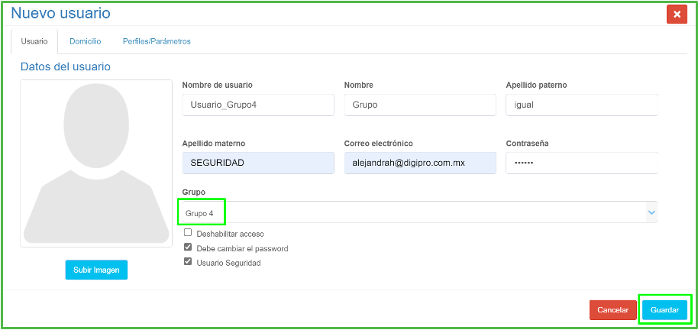The width and height of the screenshot is (698, 330).
Task: Open the Perfiles/Parámetros tab
Action: click(157, 41)
